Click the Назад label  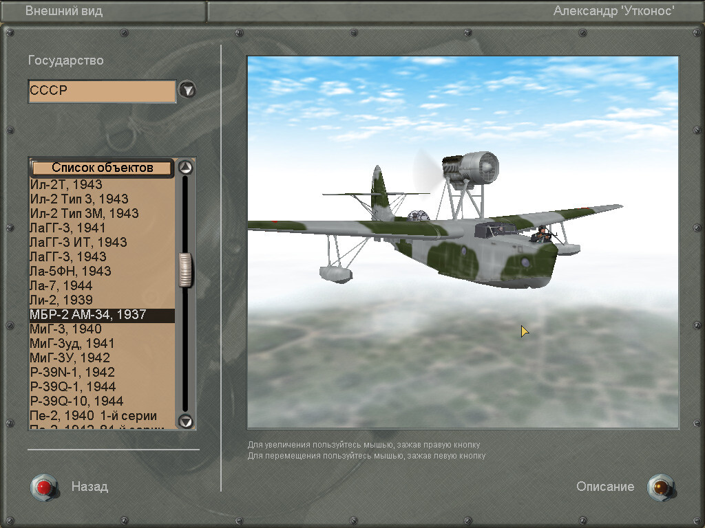[x=90, y=487]
